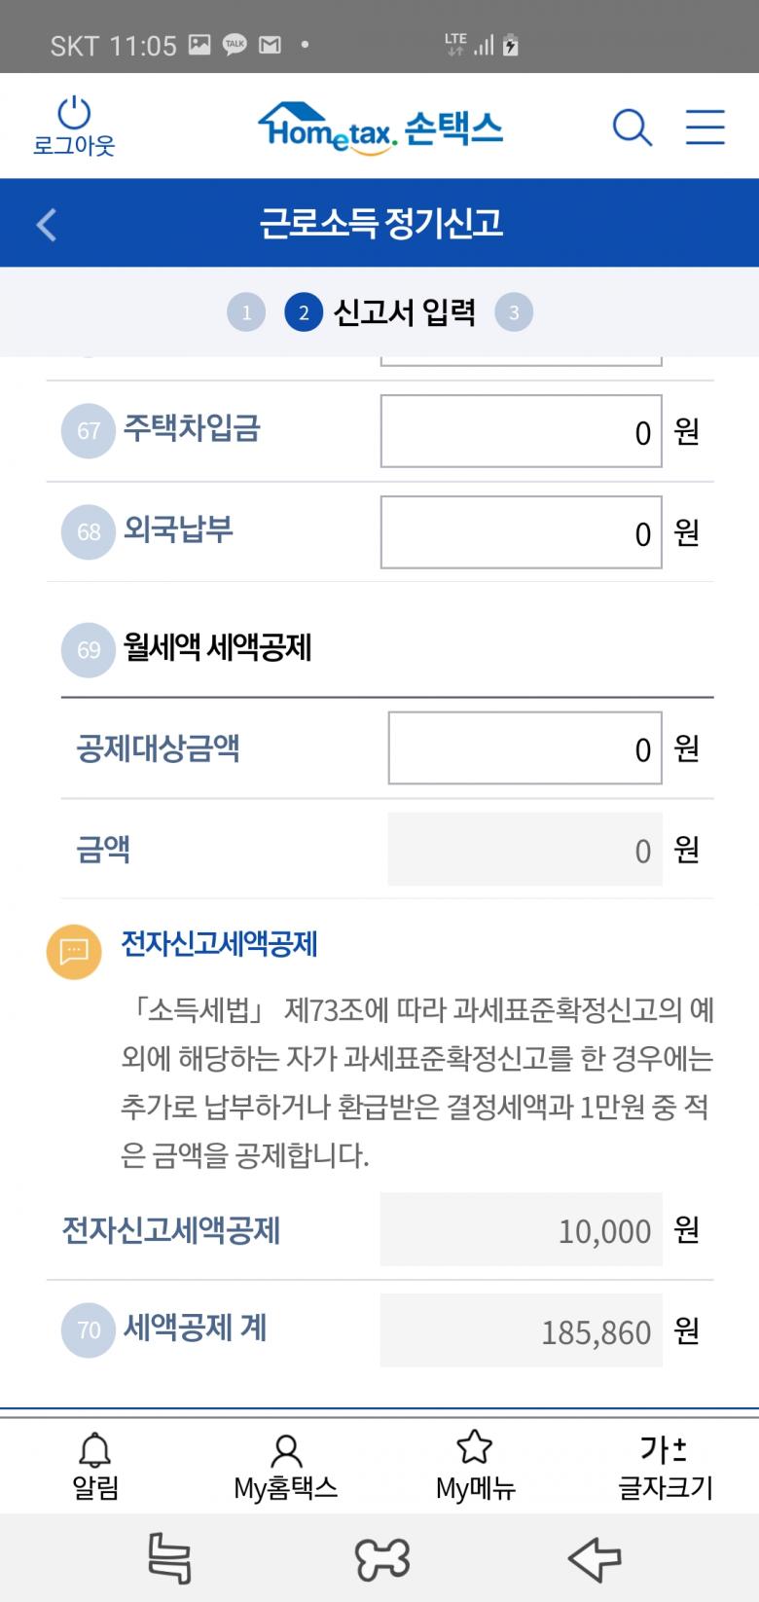Tap the 전자신고세액공제 amount field
The height and width of the screenshot is (1602, 759).
521,1229
